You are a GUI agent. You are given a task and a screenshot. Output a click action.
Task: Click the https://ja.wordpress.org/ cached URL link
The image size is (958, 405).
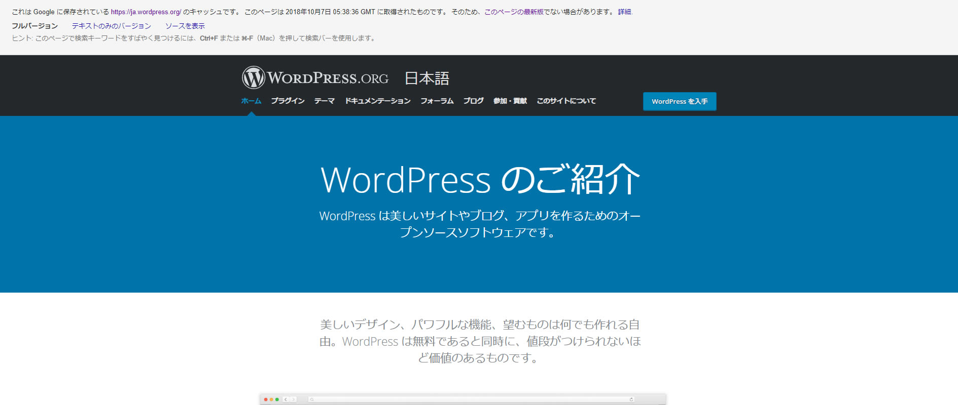tap(146, 12)
